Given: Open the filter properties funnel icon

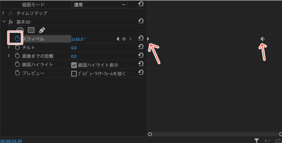Looking at the screenshot, I should point(257,141).
